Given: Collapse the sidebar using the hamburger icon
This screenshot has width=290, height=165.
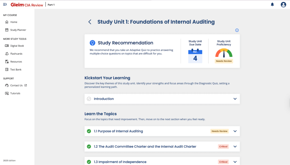Looking at the screenshot, I should (x=5, y=5).
